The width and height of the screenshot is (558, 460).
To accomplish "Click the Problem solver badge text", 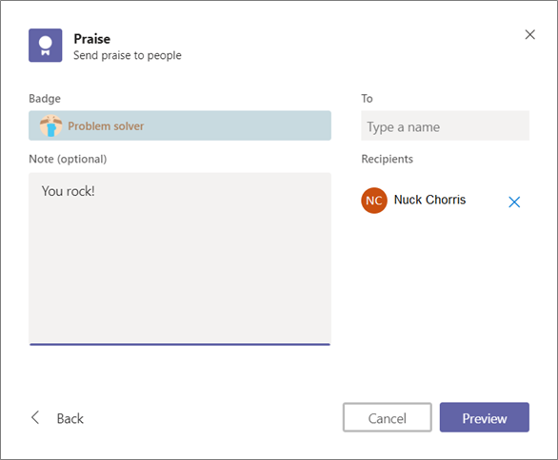I will pyautogui.click(x=106, y=126).
